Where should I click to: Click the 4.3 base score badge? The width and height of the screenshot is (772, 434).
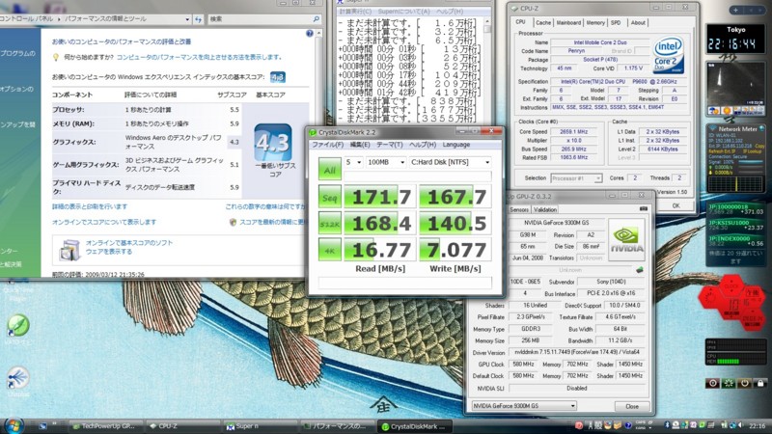tap(273, 142)
